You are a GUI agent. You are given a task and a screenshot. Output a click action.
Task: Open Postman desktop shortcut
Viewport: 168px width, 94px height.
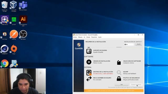pos(14,35)
